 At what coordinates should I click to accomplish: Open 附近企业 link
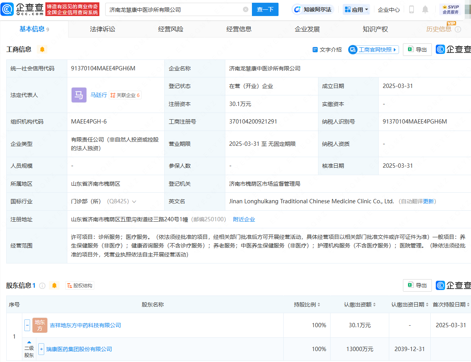244,219
